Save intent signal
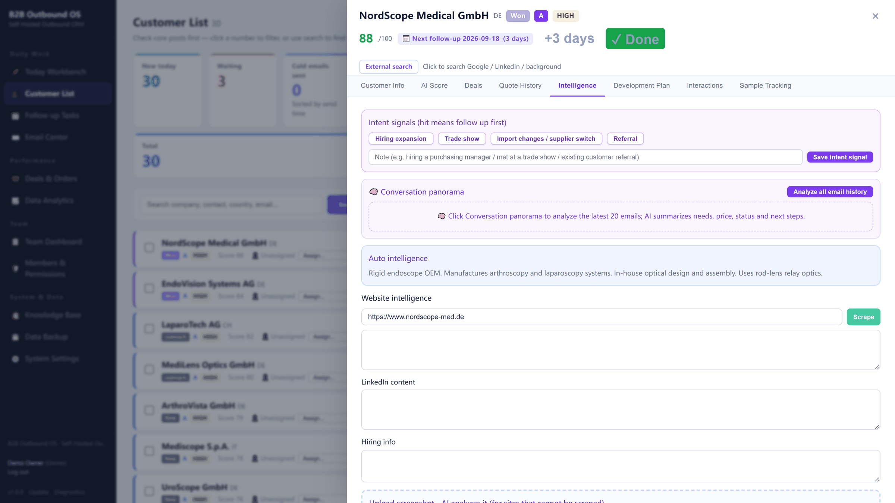895x503 pixels. pos(840,157)
